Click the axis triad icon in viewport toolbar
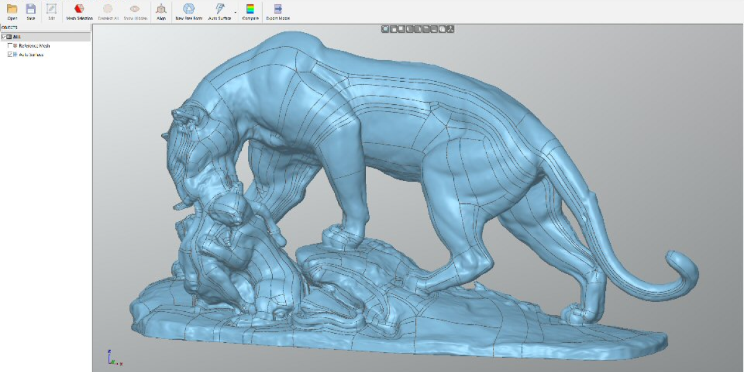The image size is (744, 372). pyautogui.click(x=451, y=29)
